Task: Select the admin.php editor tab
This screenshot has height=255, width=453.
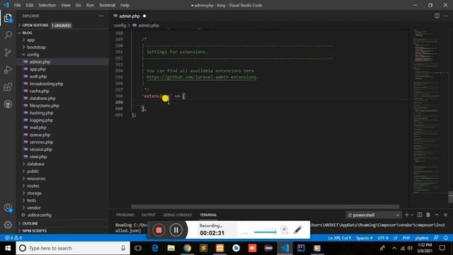Action: [x=130, y=16]
